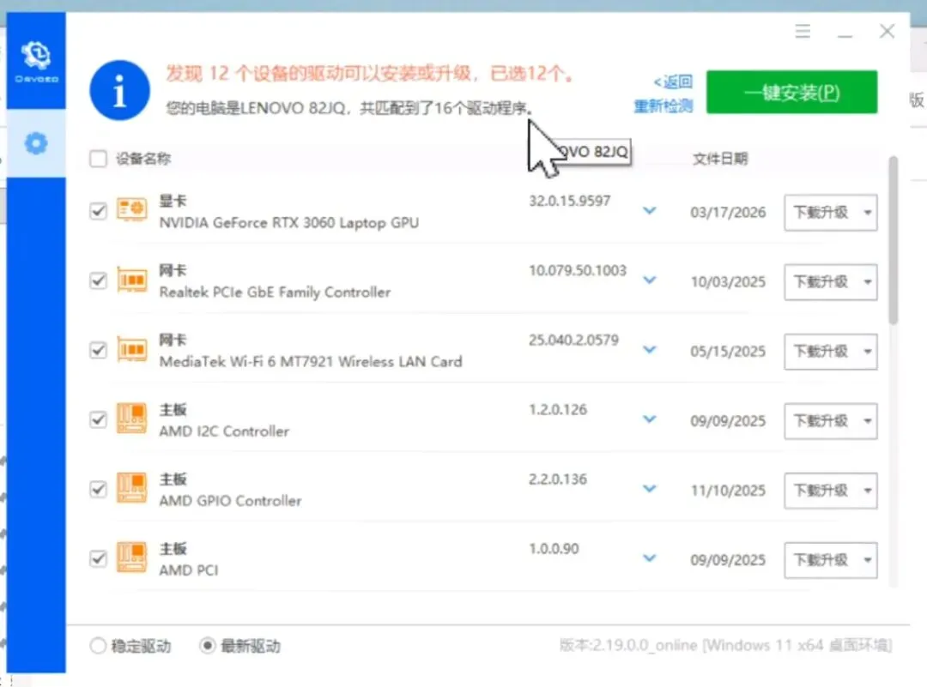Expand version list for MediaTek driver 25.040.2.0579

(649, 350)
